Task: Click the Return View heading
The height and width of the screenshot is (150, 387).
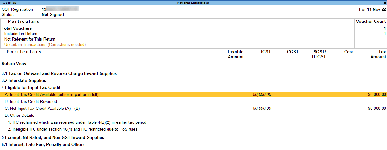Action: tap(14, 64)
